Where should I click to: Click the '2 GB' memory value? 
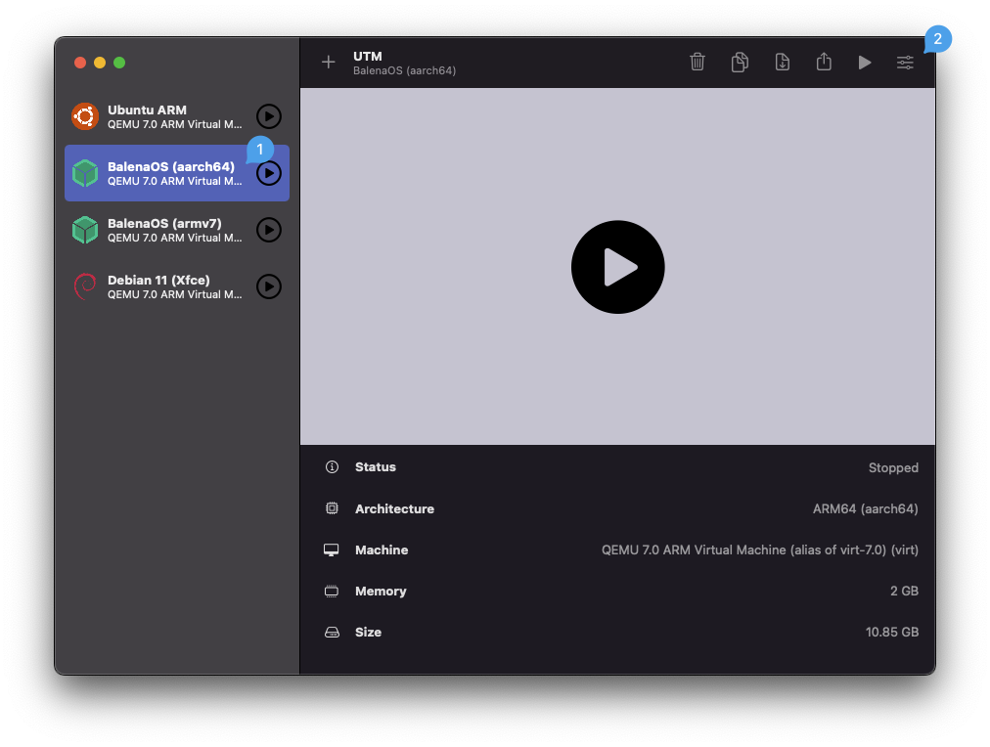(x=904, y=591)
